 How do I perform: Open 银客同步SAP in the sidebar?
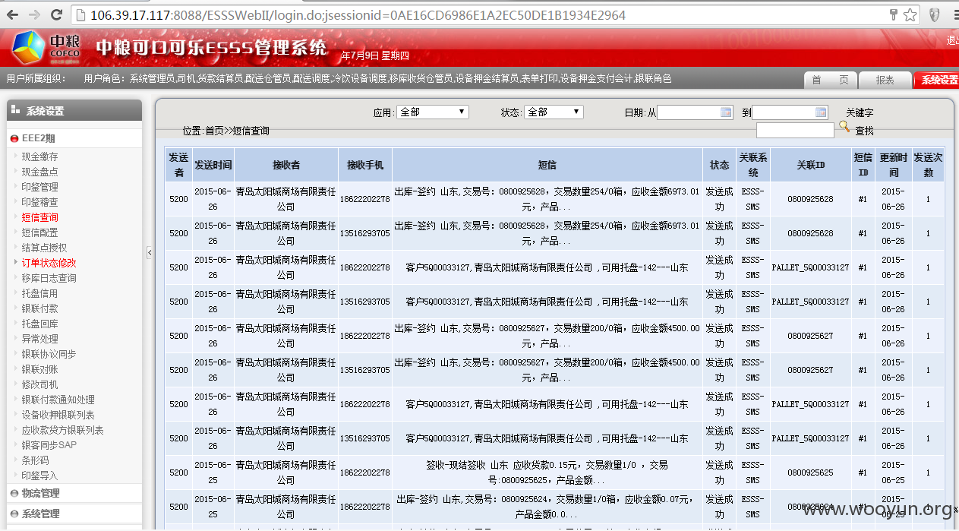[x=49, y=445]
